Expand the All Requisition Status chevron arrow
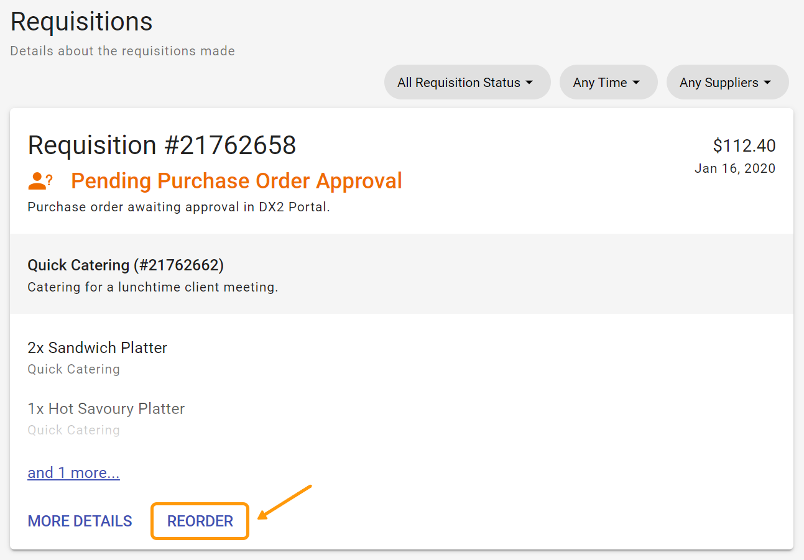804x560 pixels. tap(529, 82)
